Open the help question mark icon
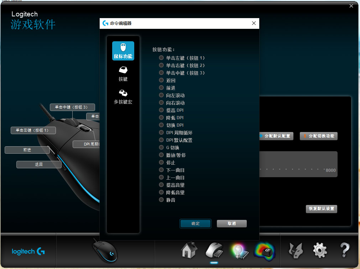Image resolution: width=360 pixels, height=269 pixels. [x=345, y=250]
